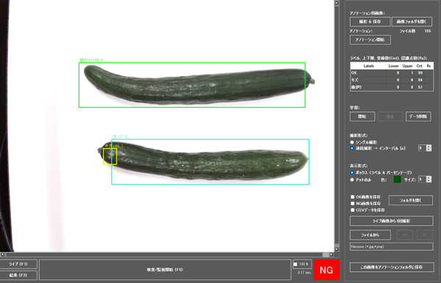Click the アノテーション開始 button
The height and width of the screenshot is (283, 441).
[370, 40]
